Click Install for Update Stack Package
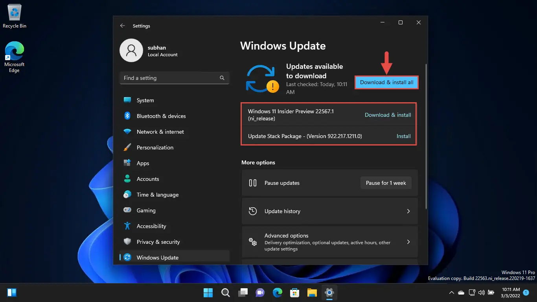Image resolution: width=537 pixels, height=302 pixels. coord(404,136)
